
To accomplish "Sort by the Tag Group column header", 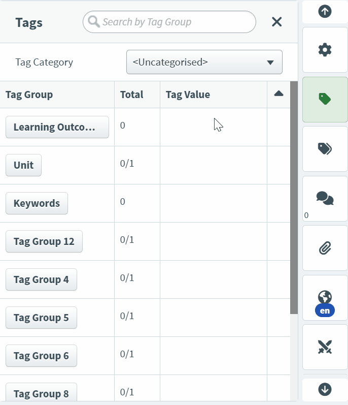I will click(x=29, y=95).
